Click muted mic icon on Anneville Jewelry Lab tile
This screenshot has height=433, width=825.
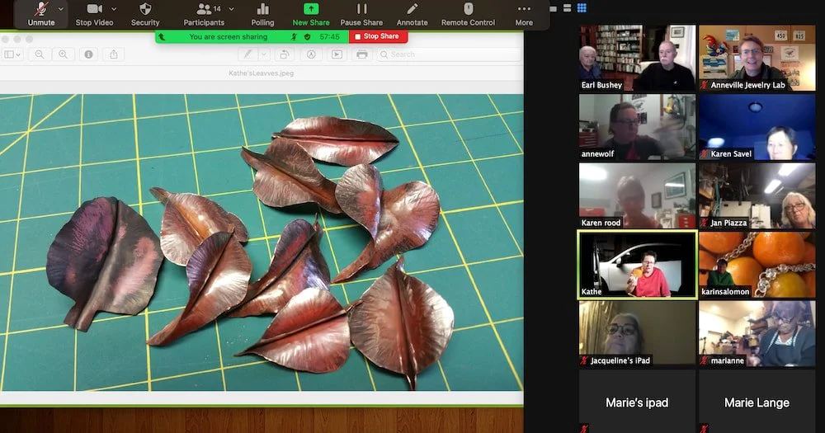tap(704, 85)
